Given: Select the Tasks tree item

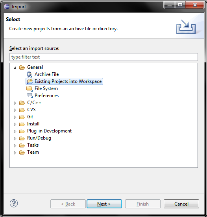Looking at the screenshot, I should 33,145.
